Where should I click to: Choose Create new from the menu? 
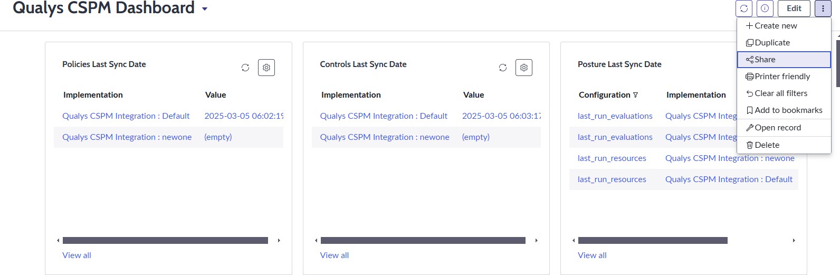pos(784,26)
